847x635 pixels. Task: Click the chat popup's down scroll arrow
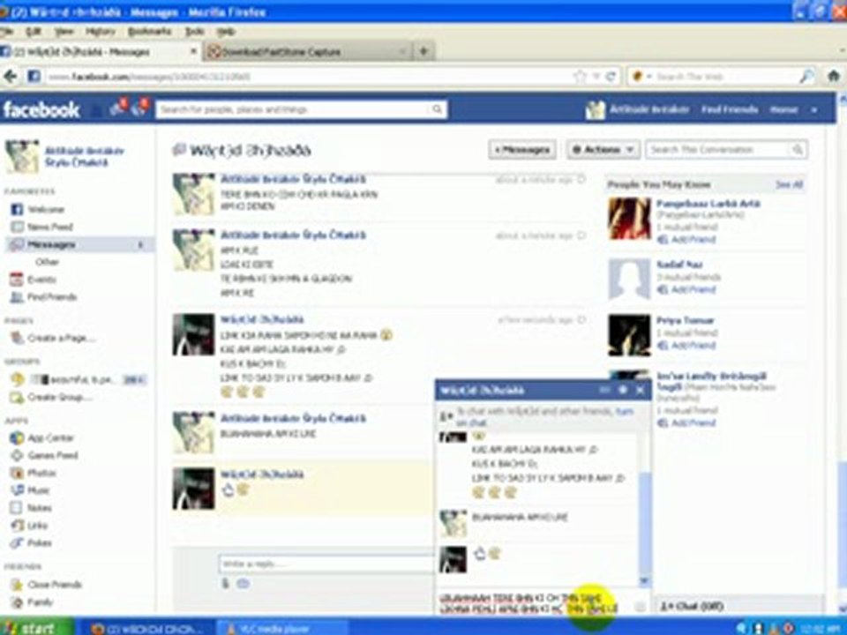click(x=644, y=581)
